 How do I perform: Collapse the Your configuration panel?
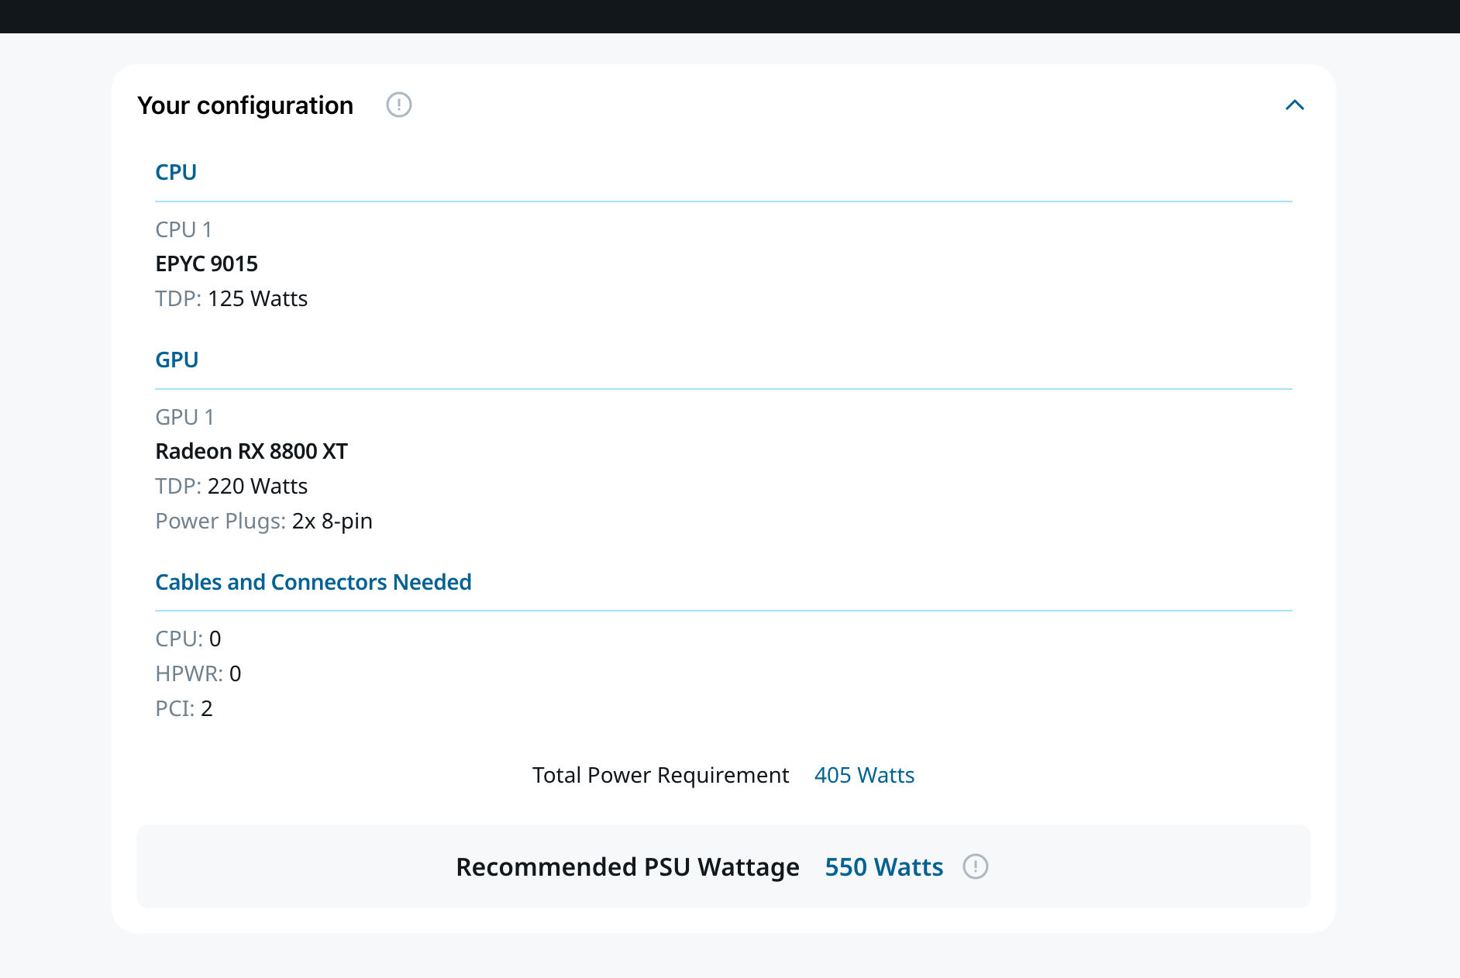click(1295, 105)
